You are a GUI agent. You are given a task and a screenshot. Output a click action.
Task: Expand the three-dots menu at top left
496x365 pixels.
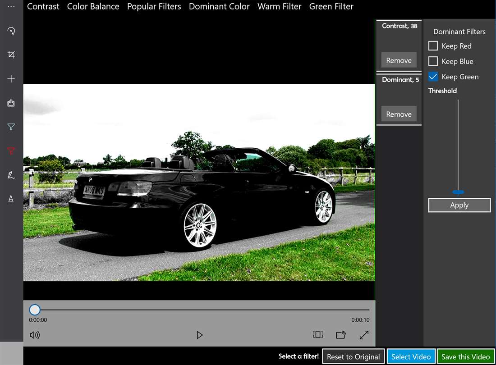coord(11,7)
